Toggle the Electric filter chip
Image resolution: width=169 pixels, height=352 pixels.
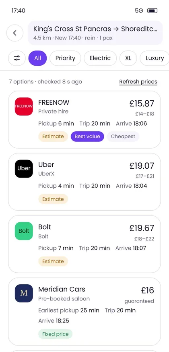pyautogui.click(x=100, y=58)
